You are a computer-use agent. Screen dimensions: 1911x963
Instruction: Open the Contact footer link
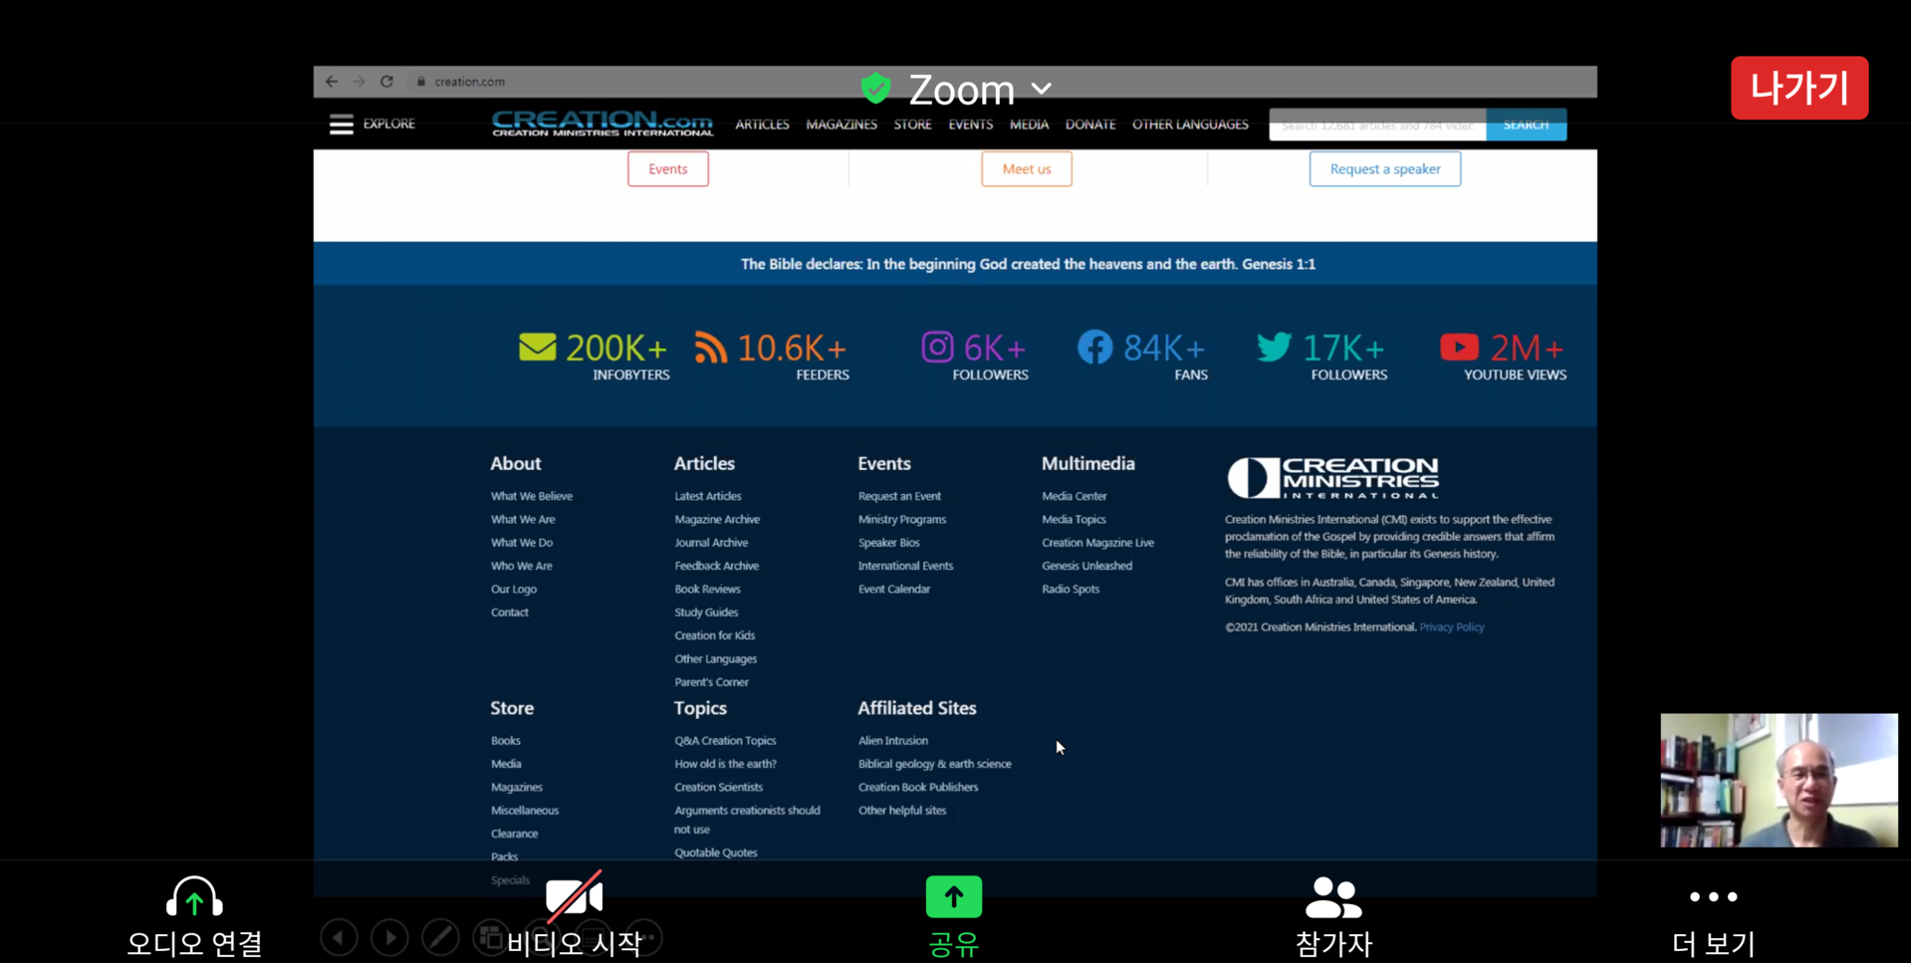(510, 612)
